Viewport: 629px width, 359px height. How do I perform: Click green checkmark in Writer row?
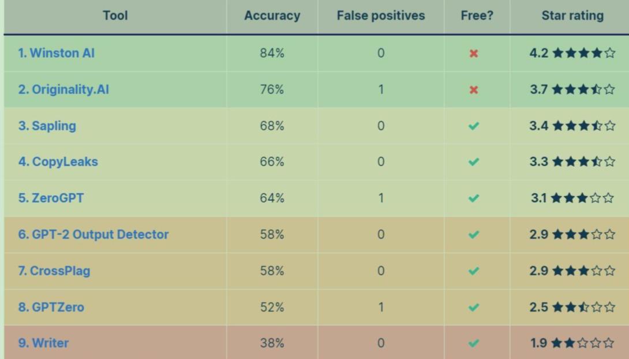pos(474,343)
